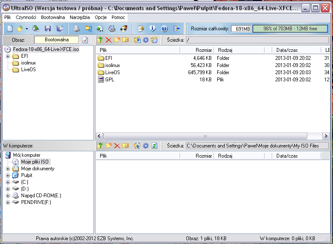Click the gear settings icon in image toolbar
This screenshot has width=333, height=244.
[146, 40]
